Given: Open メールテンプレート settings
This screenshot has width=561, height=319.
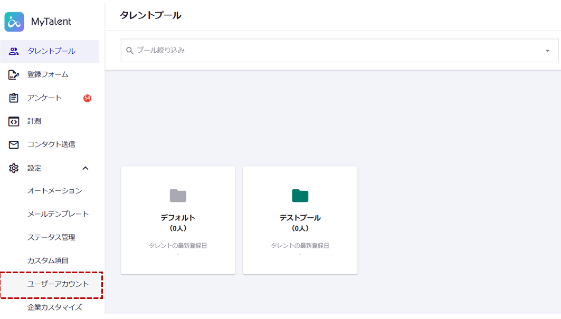Looking at the screenshot, I should tap(58, 214).
